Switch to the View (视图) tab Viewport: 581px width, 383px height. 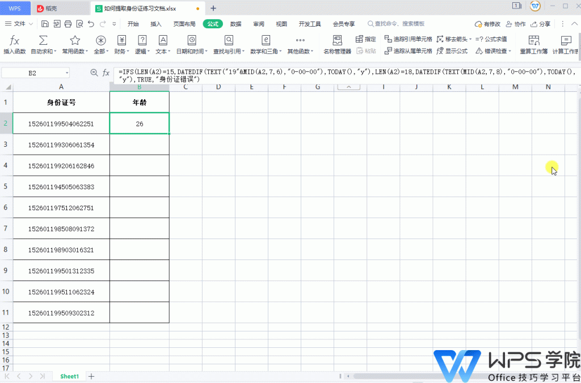[x=281, y=24]
